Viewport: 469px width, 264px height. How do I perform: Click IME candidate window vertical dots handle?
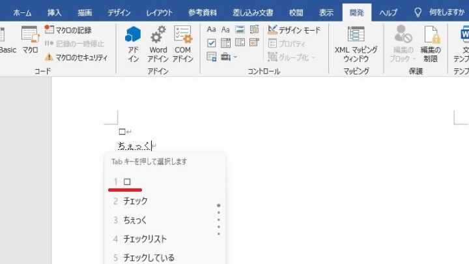[x=219, y=220]
